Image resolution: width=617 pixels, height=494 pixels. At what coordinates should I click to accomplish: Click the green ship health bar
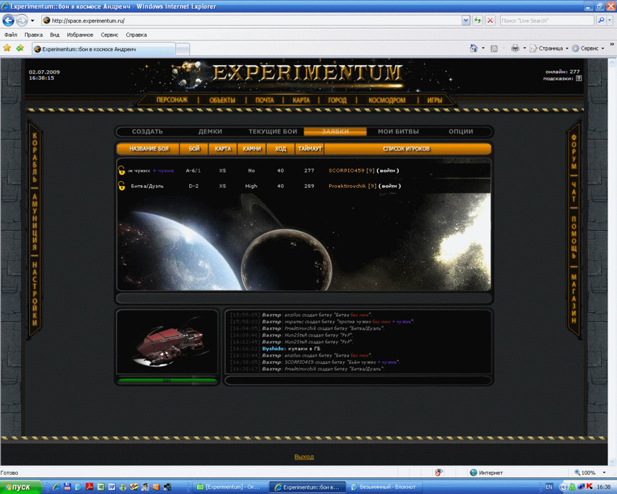(167, 380)
